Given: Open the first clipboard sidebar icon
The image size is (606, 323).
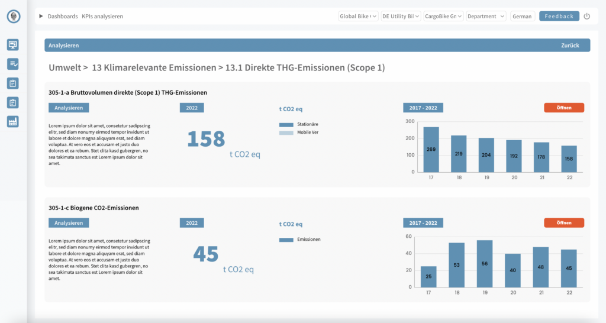Looking at the screenshot, I should 13,83.
